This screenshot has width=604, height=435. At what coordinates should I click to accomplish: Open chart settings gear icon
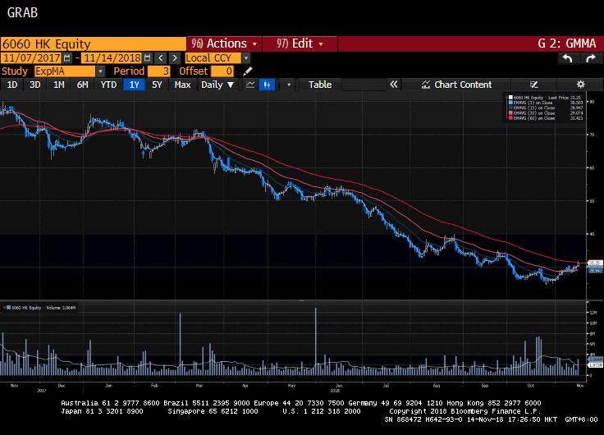point(580,85)
